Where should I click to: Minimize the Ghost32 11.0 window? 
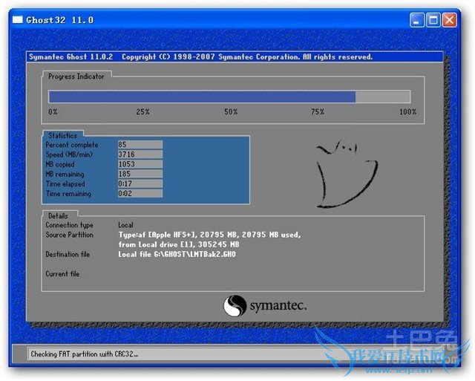(417, 20)
